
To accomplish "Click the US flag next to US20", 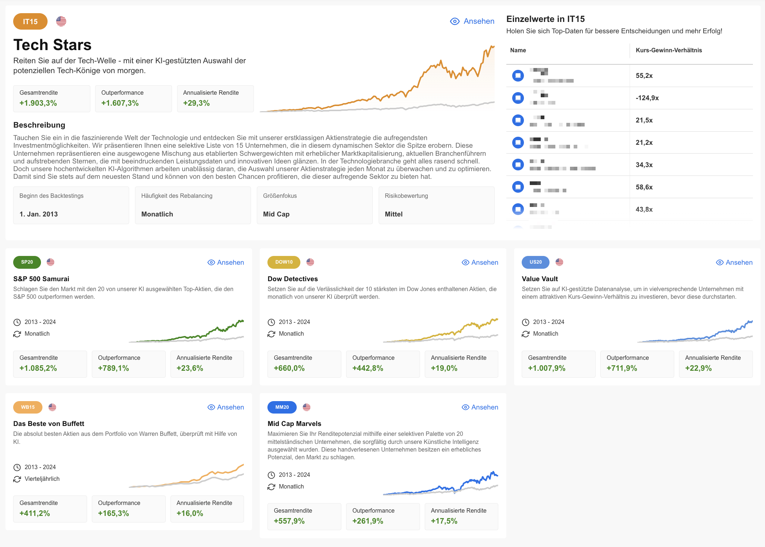I will coord(559,262).
